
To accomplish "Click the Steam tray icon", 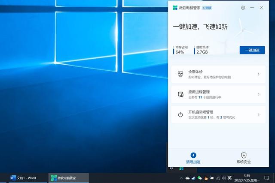I will [193, 178].
